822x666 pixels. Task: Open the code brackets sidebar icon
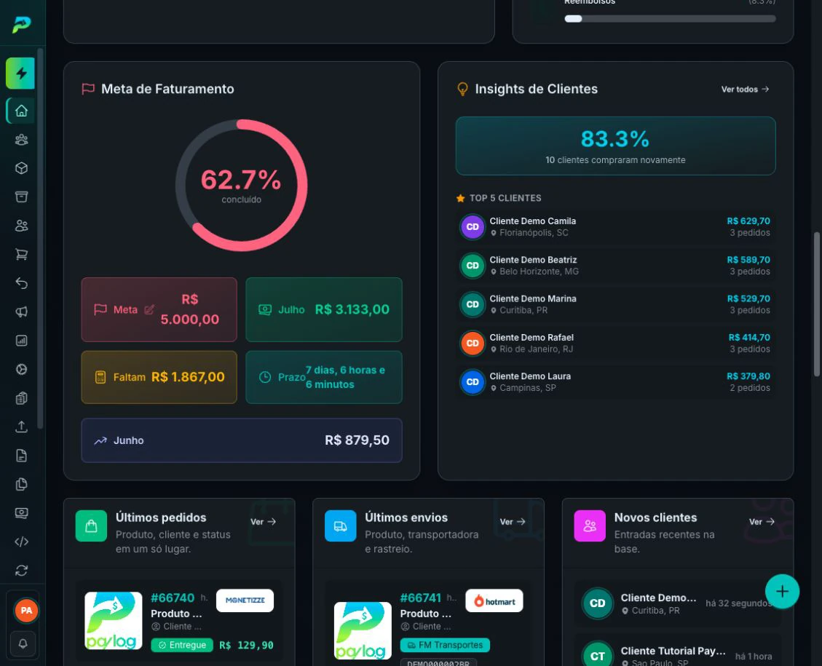(x=22, y=542)
